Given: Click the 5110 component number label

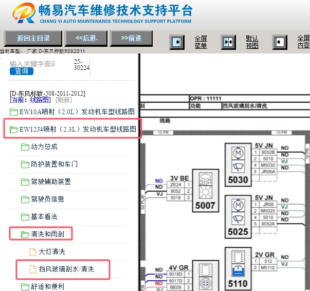Looking at the screenshot, I should pos(238,284).
